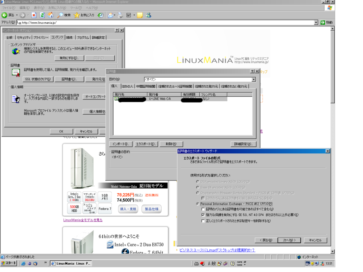The image size is (363, 272).
Task: Expand quick launch overflow chevron in taskbar
Action: pyautogui.click(x=45, y=263)
